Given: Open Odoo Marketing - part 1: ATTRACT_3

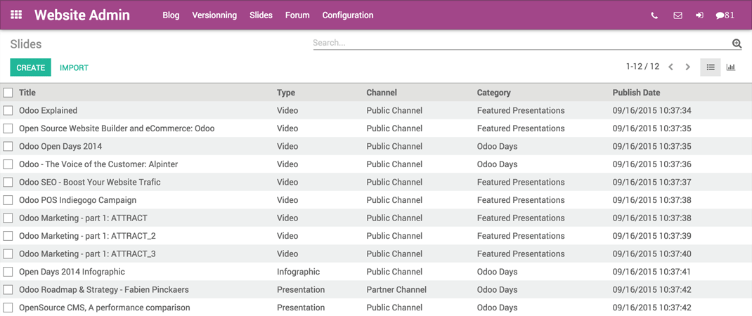Looking at the screenshot, I should coord(87,254).
